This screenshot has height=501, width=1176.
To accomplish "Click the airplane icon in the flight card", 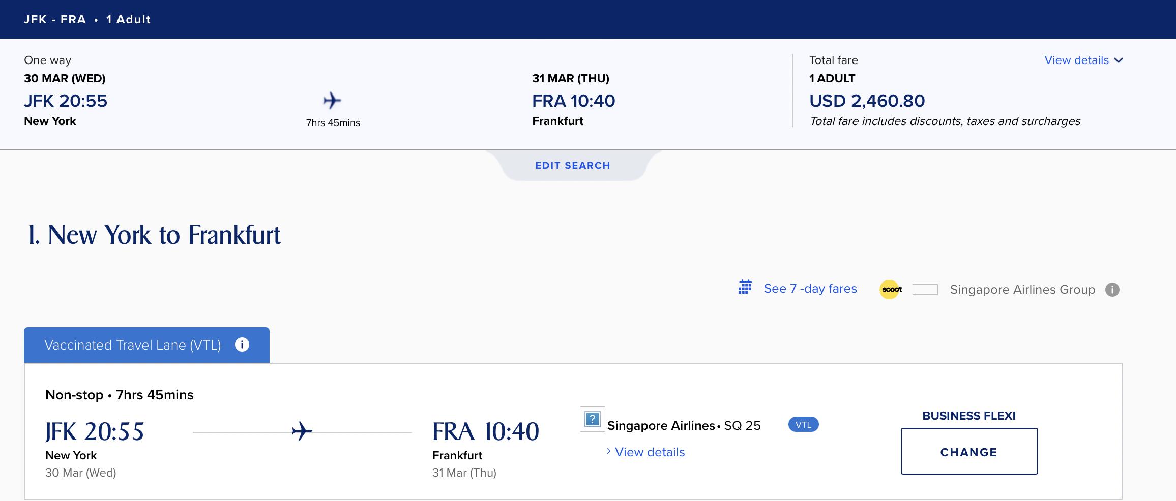I will (x=302, y=431).
